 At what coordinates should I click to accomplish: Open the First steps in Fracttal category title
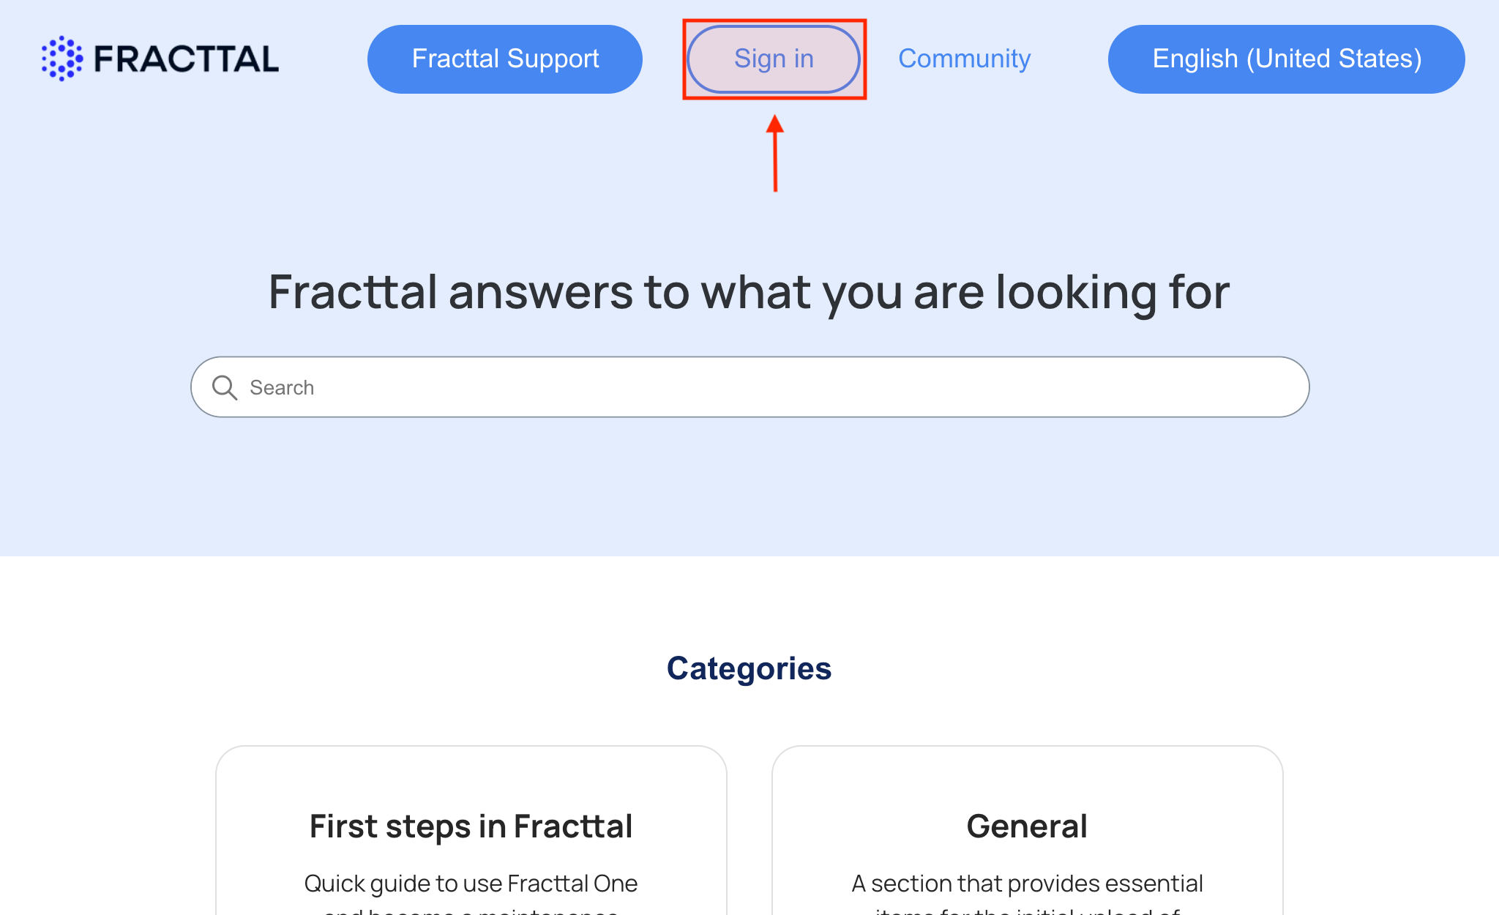(471, 826)
